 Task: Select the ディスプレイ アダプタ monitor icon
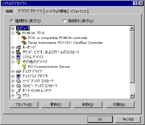click(x=18, y=76)
